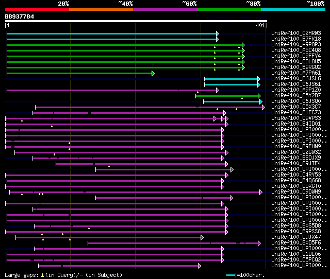Click the UniRef100_B8DJX9 label

[296, 158]
